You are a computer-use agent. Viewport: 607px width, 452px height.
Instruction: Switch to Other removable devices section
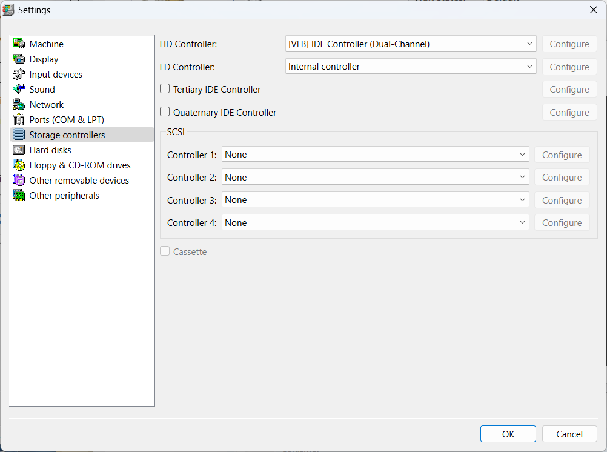[79, 180]
